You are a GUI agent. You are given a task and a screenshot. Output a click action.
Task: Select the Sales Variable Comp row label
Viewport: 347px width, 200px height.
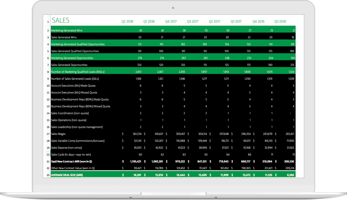click(x=78, y=141)
